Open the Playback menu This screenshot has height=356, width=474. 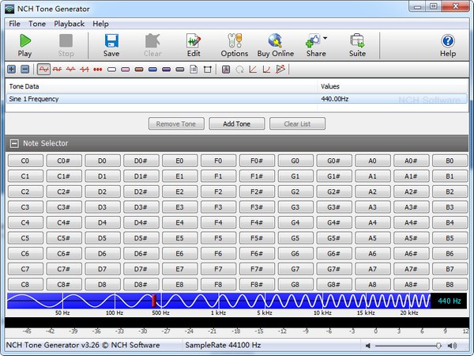pos(69,24)
